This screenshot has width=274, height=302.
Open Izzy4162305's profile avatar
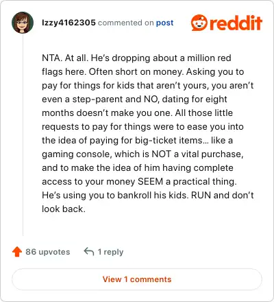click(x=23, y=23)
